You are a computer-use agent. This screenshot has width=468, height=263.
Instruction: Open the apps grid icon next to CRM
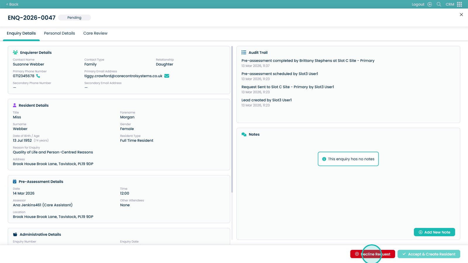tap(460, 4)
